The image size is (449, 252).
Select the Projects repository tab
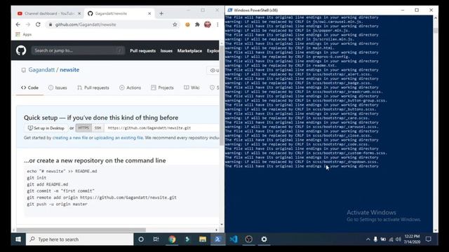162,87
